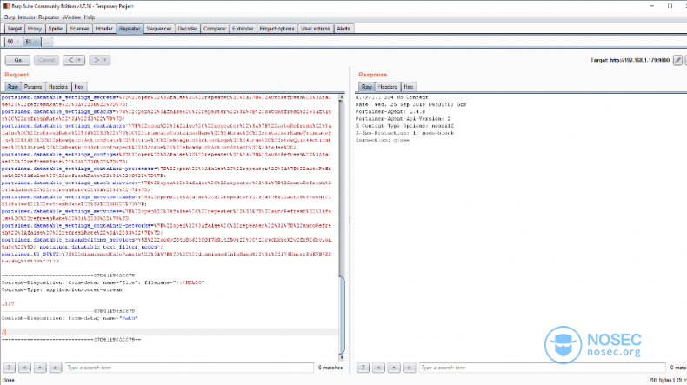
Task: Click the request search term field
Action: pyautogui.click(x=190, y=368)
